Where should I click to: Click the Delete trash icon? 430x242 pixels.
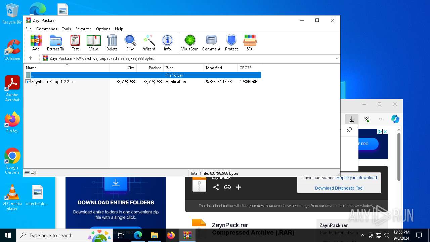point(112,43)
